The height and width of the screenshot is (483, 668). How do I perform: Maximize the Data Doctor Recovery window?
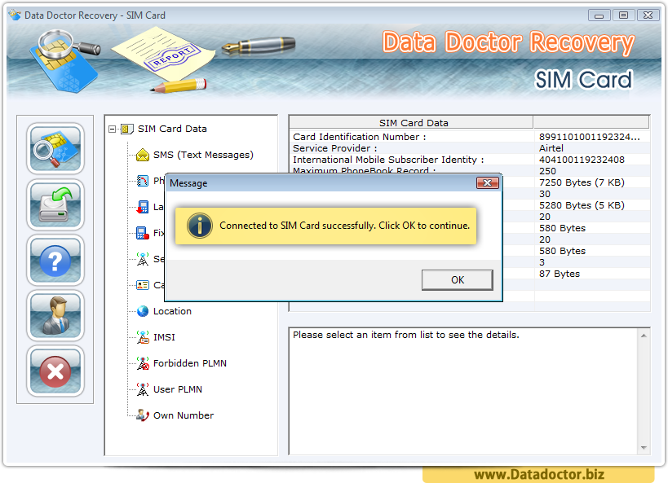pos(623,15)
